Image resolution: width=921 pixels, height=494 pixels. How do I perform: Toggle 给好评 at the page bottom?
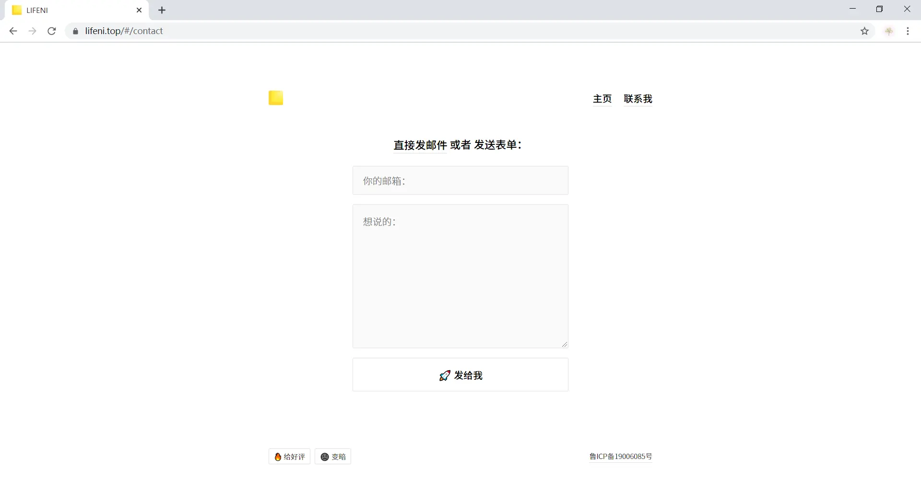[289, 456]
